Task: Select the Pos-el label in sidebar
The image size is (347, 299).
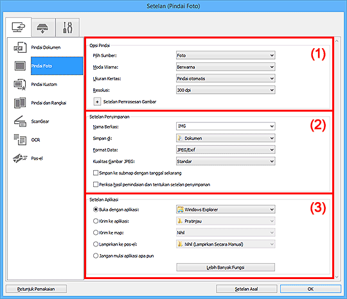Action: (37, 158)
